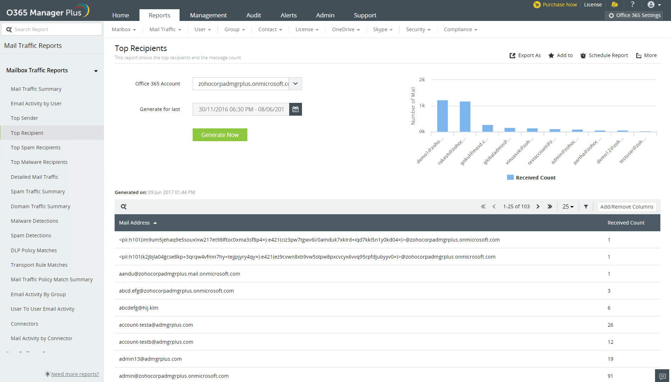Open the Mail Traffic Summary report
Viewport: 671px width, 382px height.
click(36, 89)
